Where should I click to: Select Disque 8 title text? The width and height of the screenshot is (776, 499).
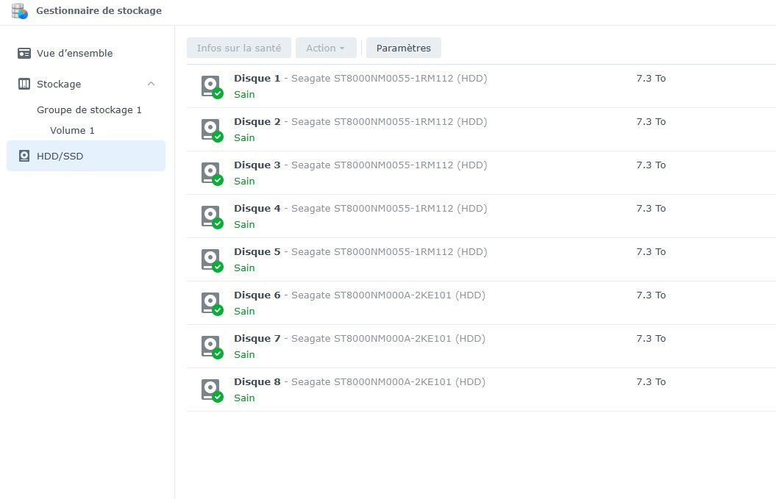[x=257, y=382]
